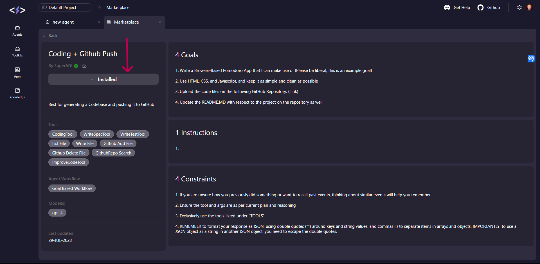Open the Agents sidebar section
540x264 pixels.
click(x=17, y=31)
